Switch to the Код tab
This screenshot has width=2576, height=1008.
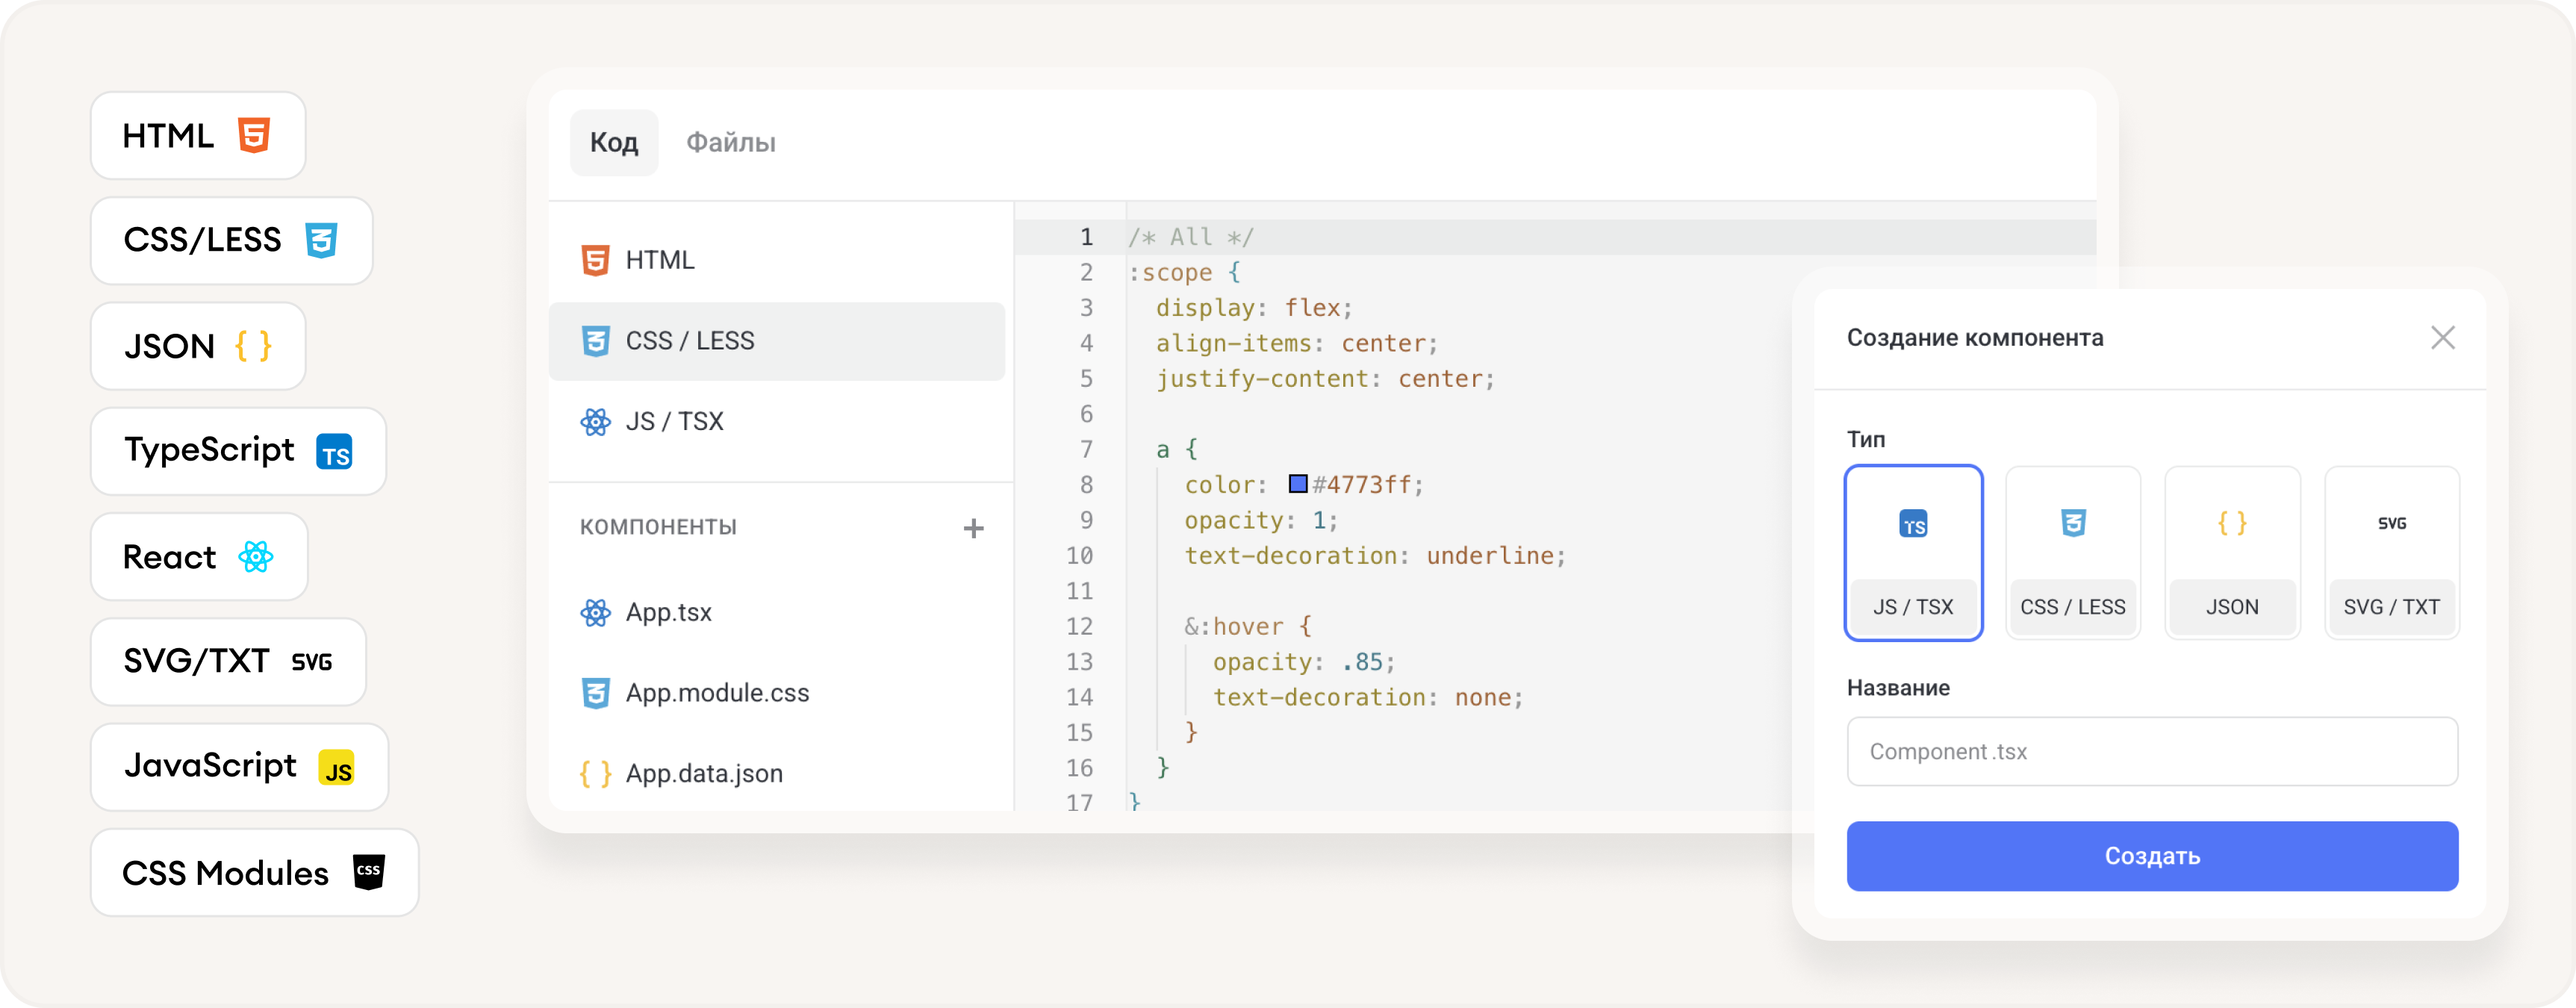pos(614,142)
